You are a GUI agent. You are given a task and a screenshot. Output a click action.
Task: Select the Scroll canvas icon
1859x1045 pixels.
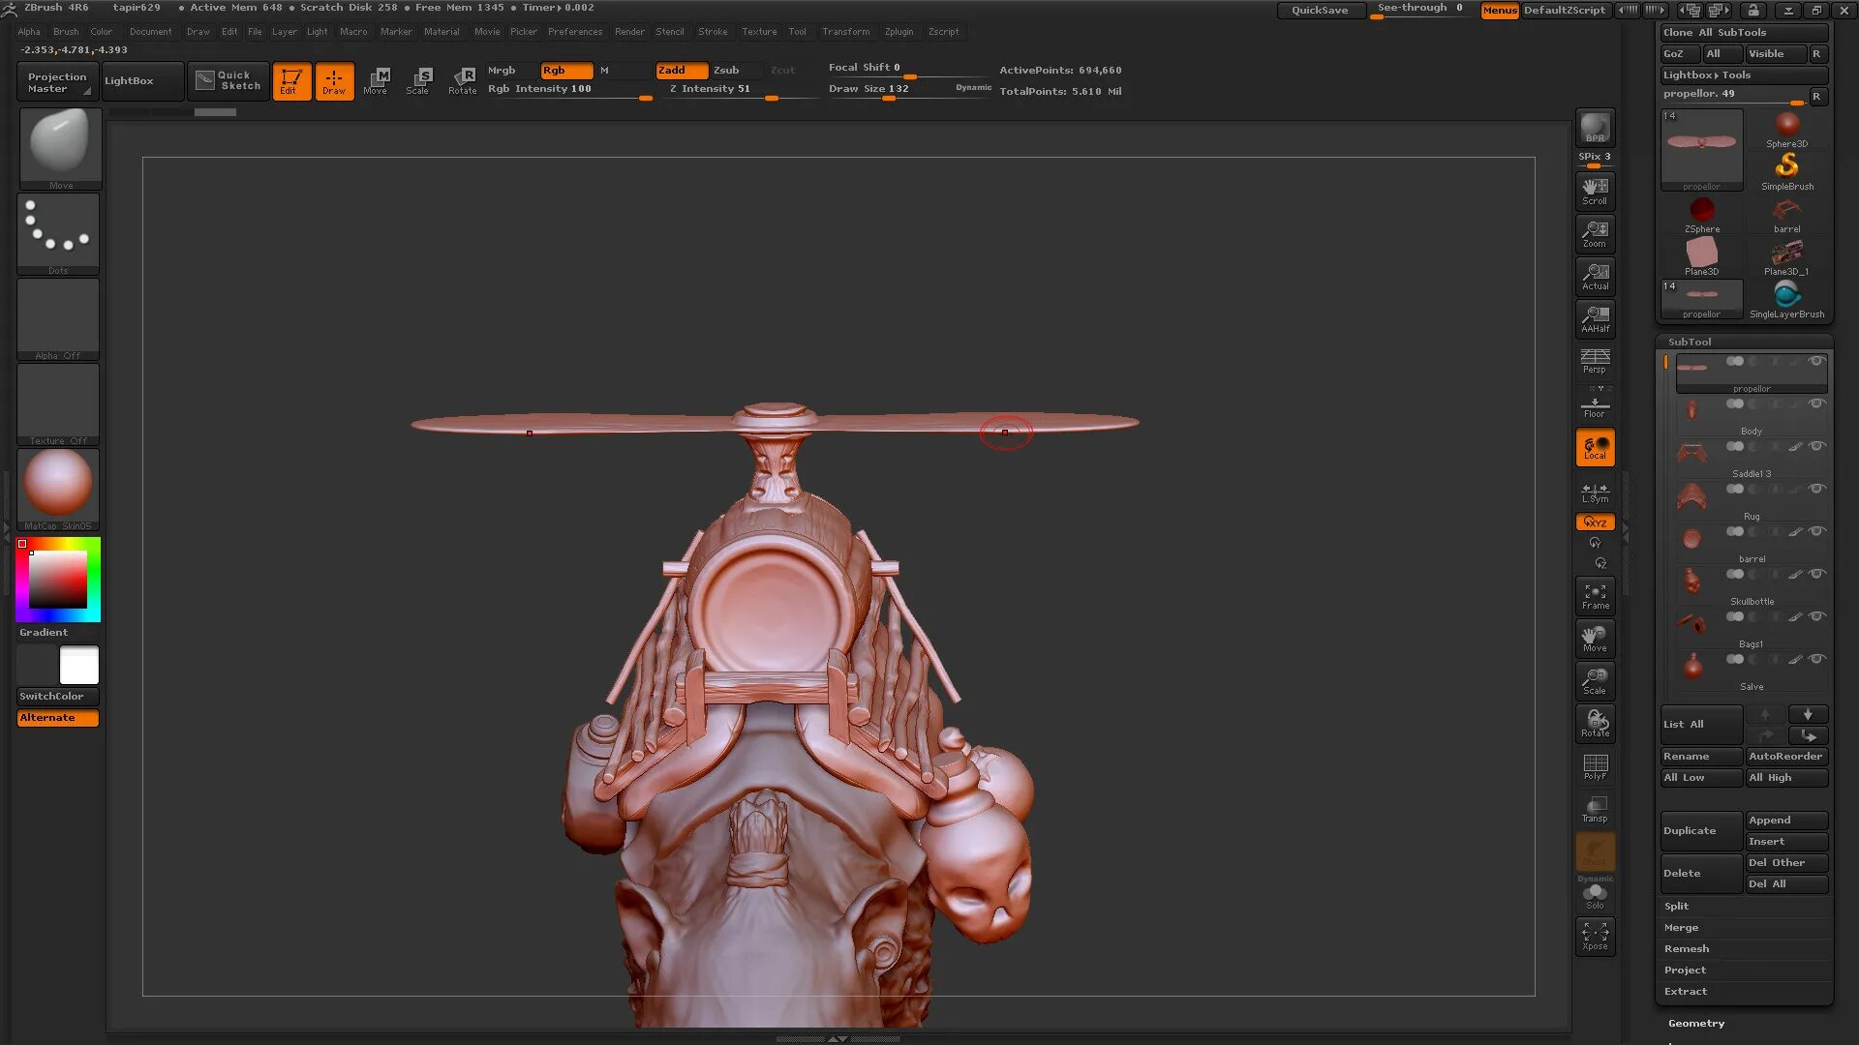(1595, 191)
